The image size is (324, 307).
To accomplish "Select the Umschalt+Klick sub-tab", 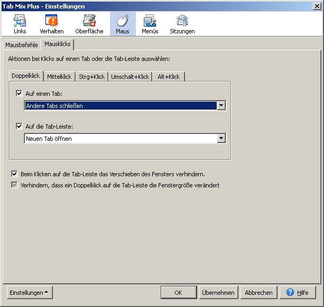I will 130,77.
